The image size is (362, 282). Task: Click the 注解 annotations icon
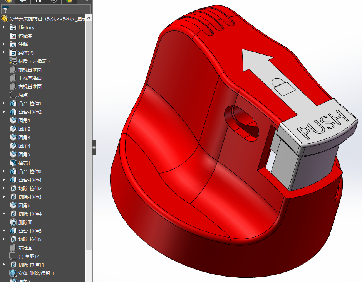[13, 44]
